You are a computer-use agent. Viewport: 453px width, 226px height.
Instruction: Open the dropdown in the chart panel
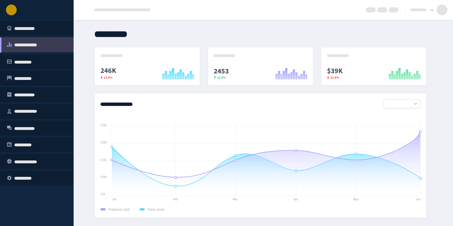pos(402,104)
